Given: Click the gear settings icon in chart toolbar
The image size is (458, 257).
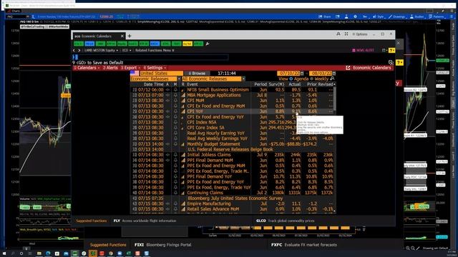Looking at the screenshot, I should tap(355, 17).
